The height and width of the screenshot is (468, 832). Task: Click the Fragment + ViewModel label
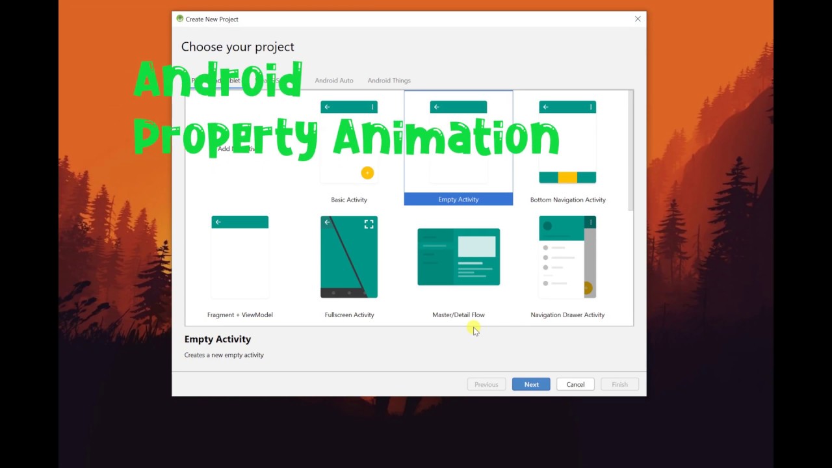(240, 315)
